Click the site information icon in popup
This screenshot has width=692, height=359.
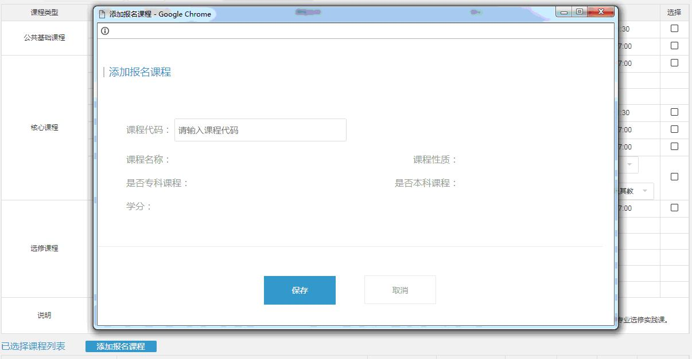[105, 31]
